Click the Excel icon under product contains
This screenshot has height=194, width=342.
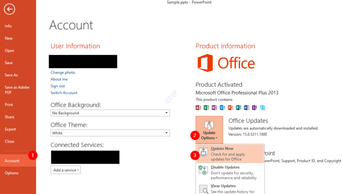coord(206,107)
